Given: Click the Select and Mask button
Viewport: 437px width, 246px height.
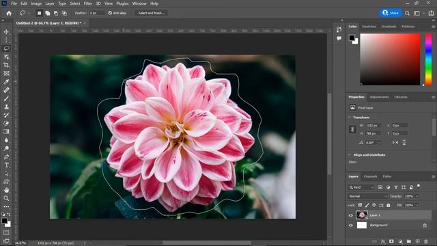Looking at the screenshot, I should pos(152,13).
